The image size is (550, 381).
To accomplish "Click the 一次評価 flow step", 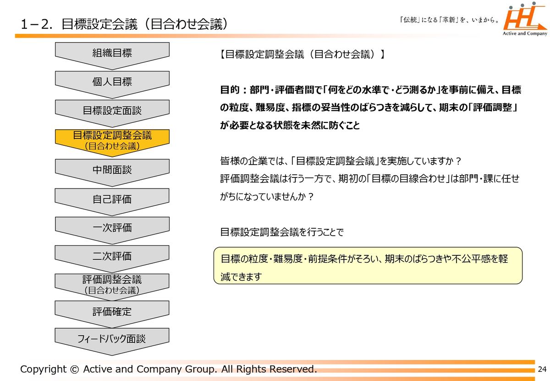I will 112,228.
